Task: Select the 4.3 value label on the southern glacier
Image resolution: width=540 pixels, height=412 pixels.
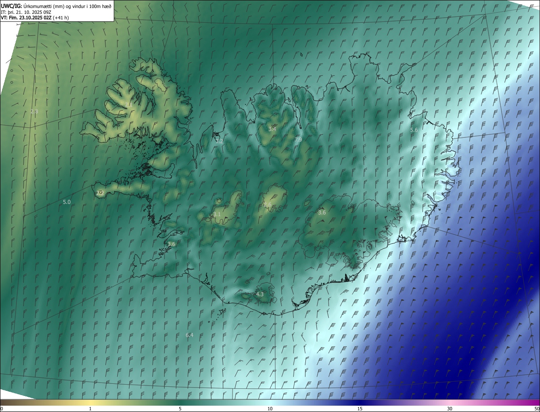Action: pos(260,294)
